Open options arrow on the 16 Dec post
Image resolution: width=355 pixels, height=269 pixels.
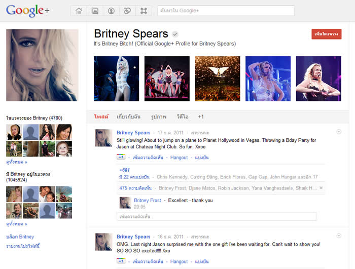point(339,236)
